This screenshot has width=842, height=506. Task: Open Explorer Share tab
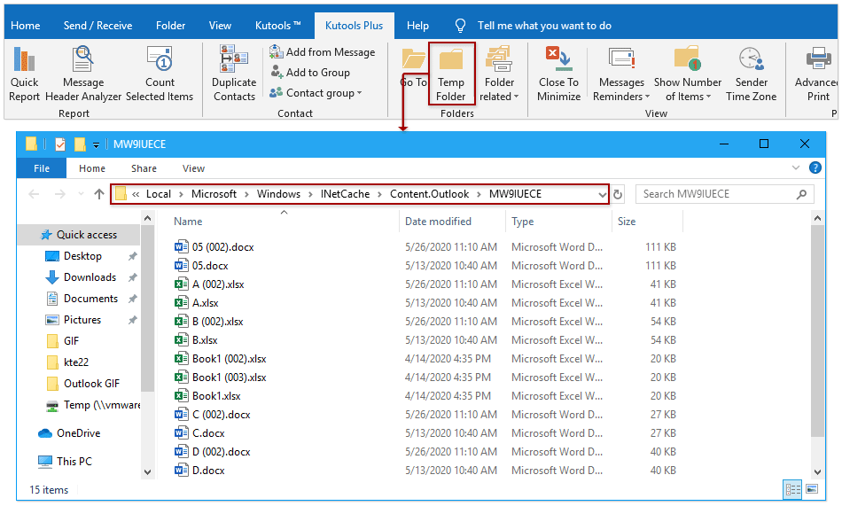point(144,168)
